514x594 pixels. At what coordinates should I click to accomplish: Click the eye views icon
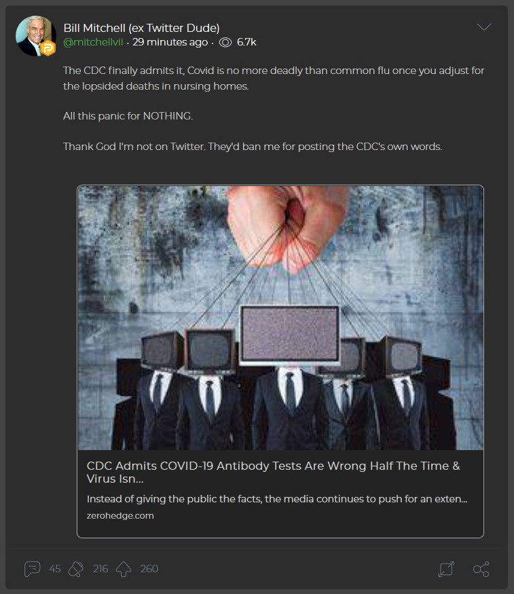click(225, 42)
